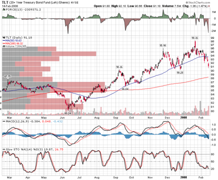Click the 14-Feb-2008 date
The height and width of the screenshot is (180, 218).
[10, 6]
